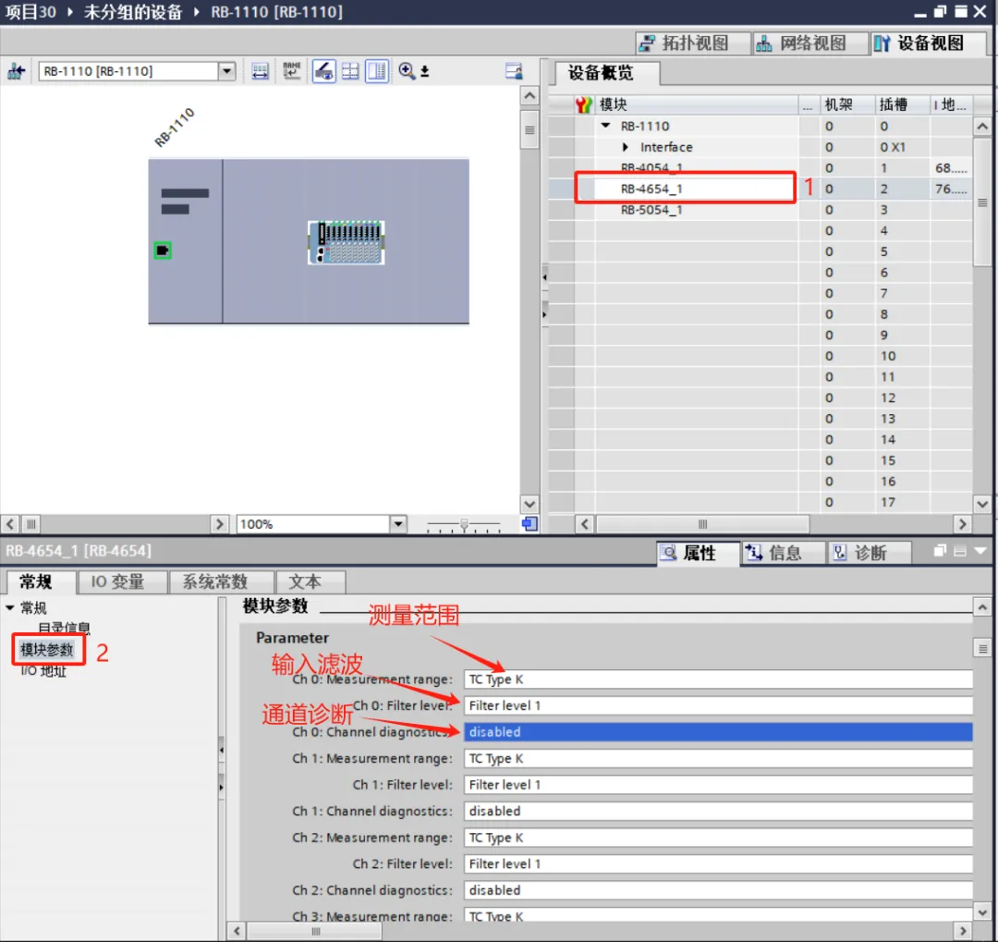The height and width of the screenshot is (942, 998).
Task: Click the zoom slider in device view
Action: point(464,524)
